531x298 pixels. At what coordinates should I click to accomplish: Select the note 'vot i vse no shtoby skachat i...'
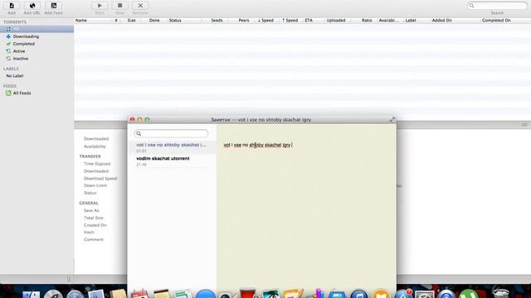(x=172, y=147)
